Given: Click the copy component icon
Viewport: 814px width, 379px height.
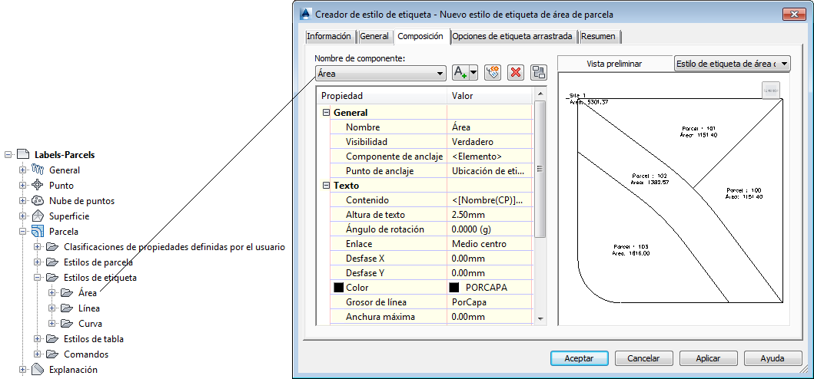Looking at the screenshot, I should [492, 73].
